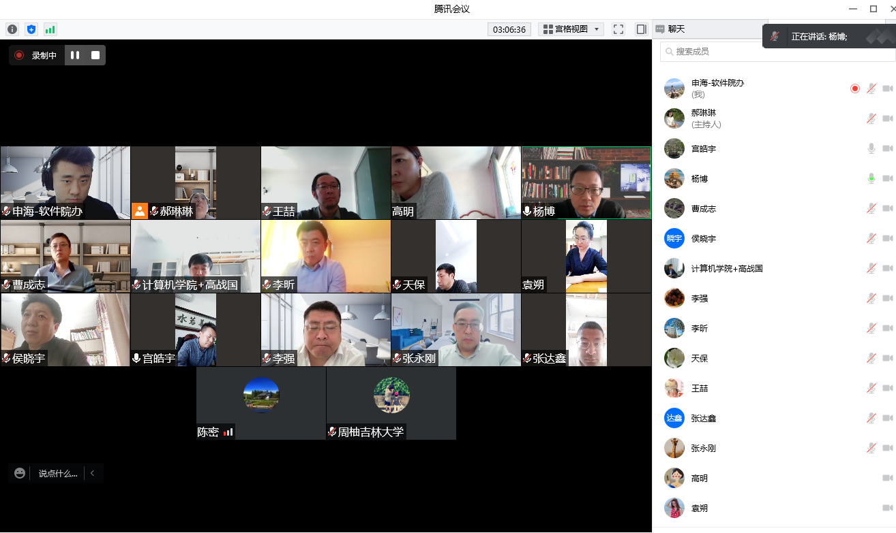This screenshot has width=896, height=533.
Task: Select 侯晓宇 in the member list
Action: (x=703, y=239)
